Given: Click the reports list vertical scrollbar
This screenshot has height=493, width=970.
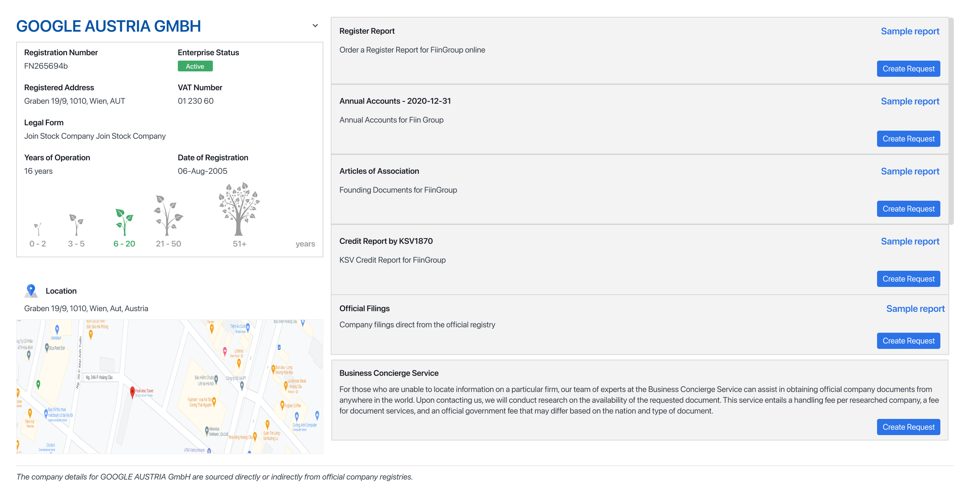Looking at the screenshot, I should (x=951, y=121).
